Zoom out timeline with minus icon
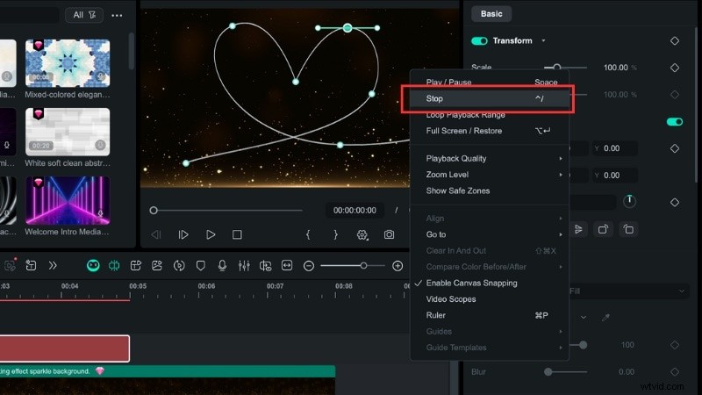 [309, 266]
